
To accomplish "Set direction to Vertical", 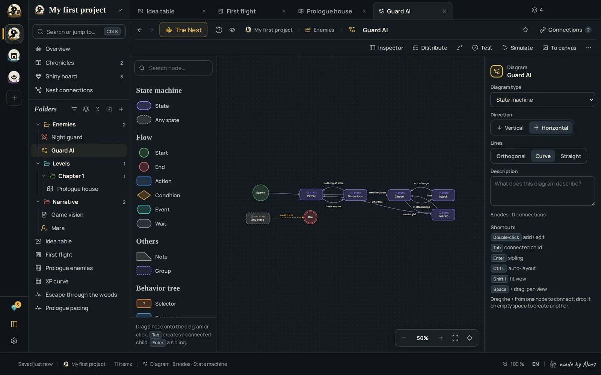I will [510, 127].
